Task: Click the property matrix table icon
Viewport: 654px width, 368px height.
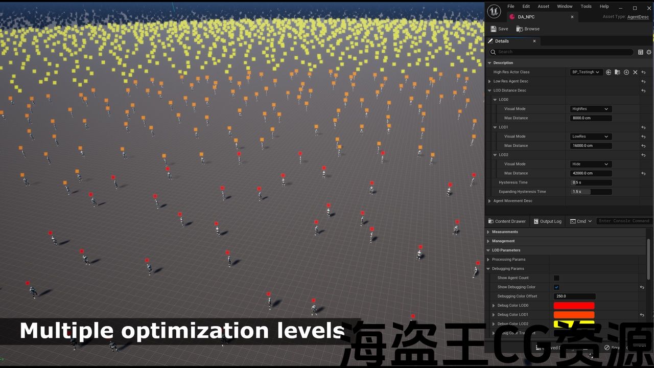Action: [x=641, y=52]
